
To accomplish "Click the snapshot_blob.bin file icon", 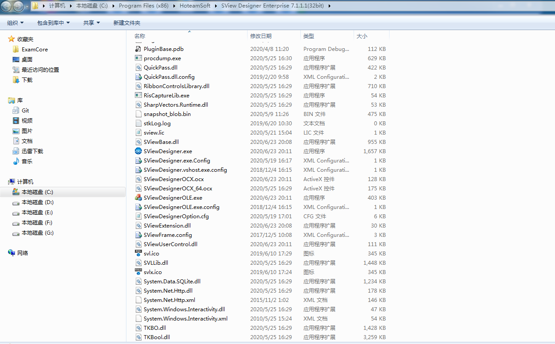I will pos(138,114).
